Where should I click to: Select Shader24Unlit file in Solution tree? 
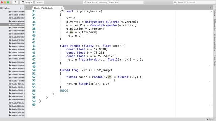click(x=17, y=15)
